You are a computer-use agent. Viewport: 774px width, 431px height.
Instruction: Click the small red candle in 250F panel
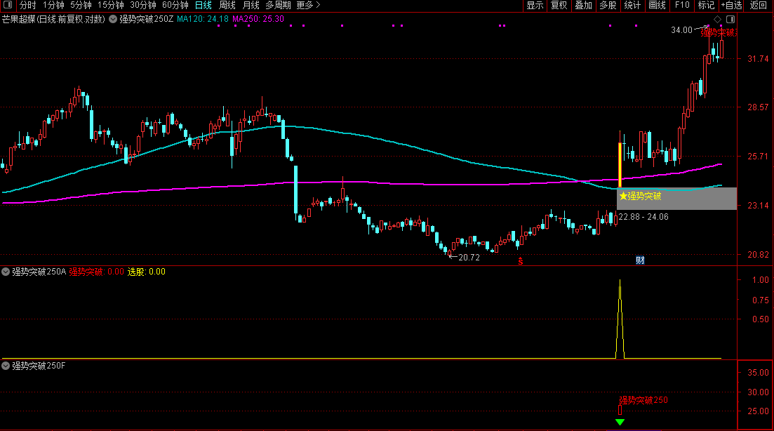(620, 410)
